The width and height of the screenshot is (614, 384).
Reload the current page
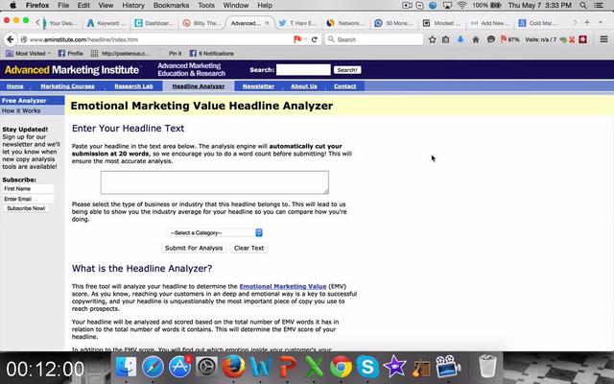(x=314, y=39)
